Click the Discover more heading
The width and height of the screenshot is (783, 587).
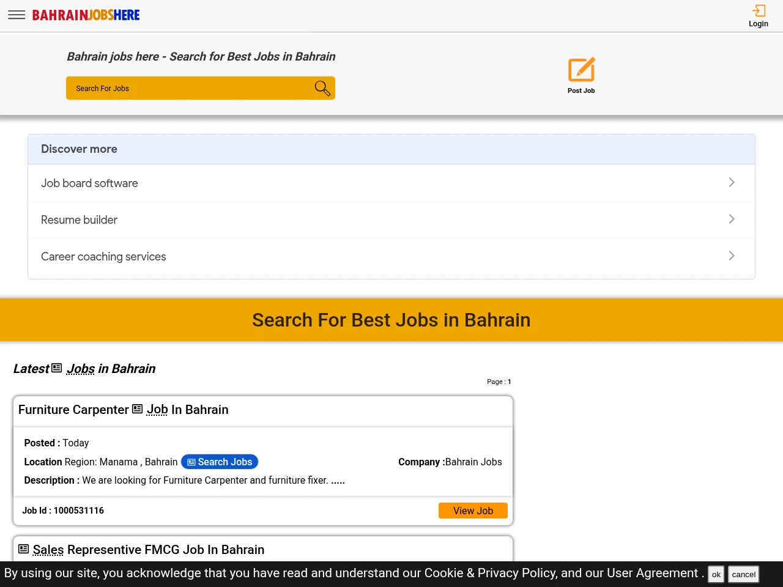pyautogui.click(x=79, y=149)
